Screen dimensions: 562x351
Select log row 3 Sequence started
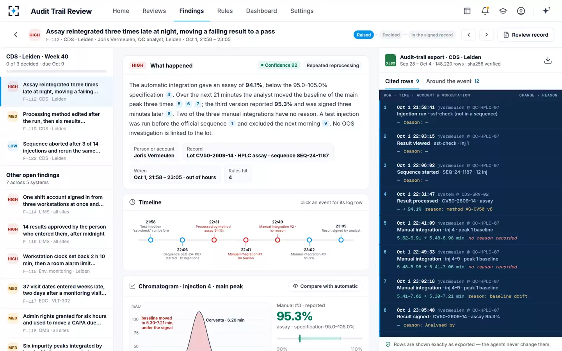(x=470, y=173)
